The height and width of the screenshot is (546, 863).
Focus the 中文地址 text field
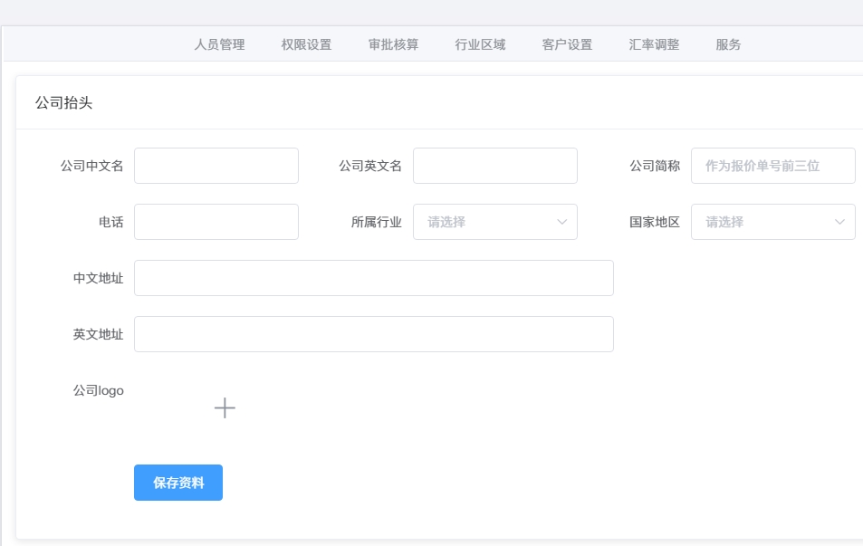(373, 278)
